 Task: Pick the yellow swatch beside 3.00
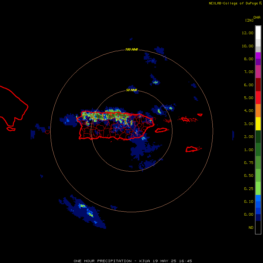[258, 124]
